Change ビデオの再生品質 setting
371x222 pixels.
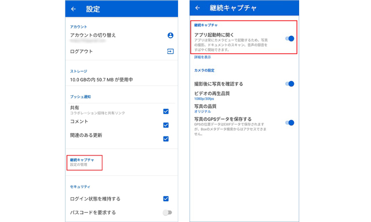(212, 95)
